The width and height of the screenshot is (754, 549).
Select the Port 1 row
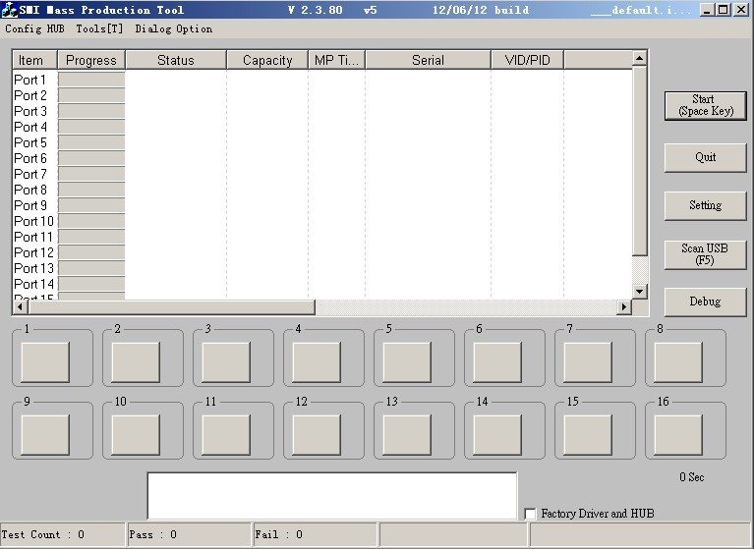(322, 80)
